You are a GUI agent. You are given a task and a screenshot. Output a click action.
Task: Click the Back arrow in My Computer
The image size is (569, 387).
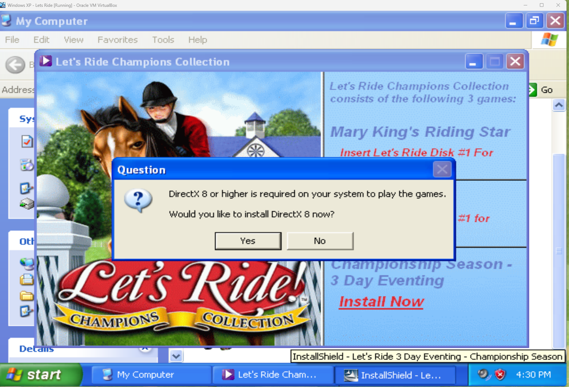point(15,65)
